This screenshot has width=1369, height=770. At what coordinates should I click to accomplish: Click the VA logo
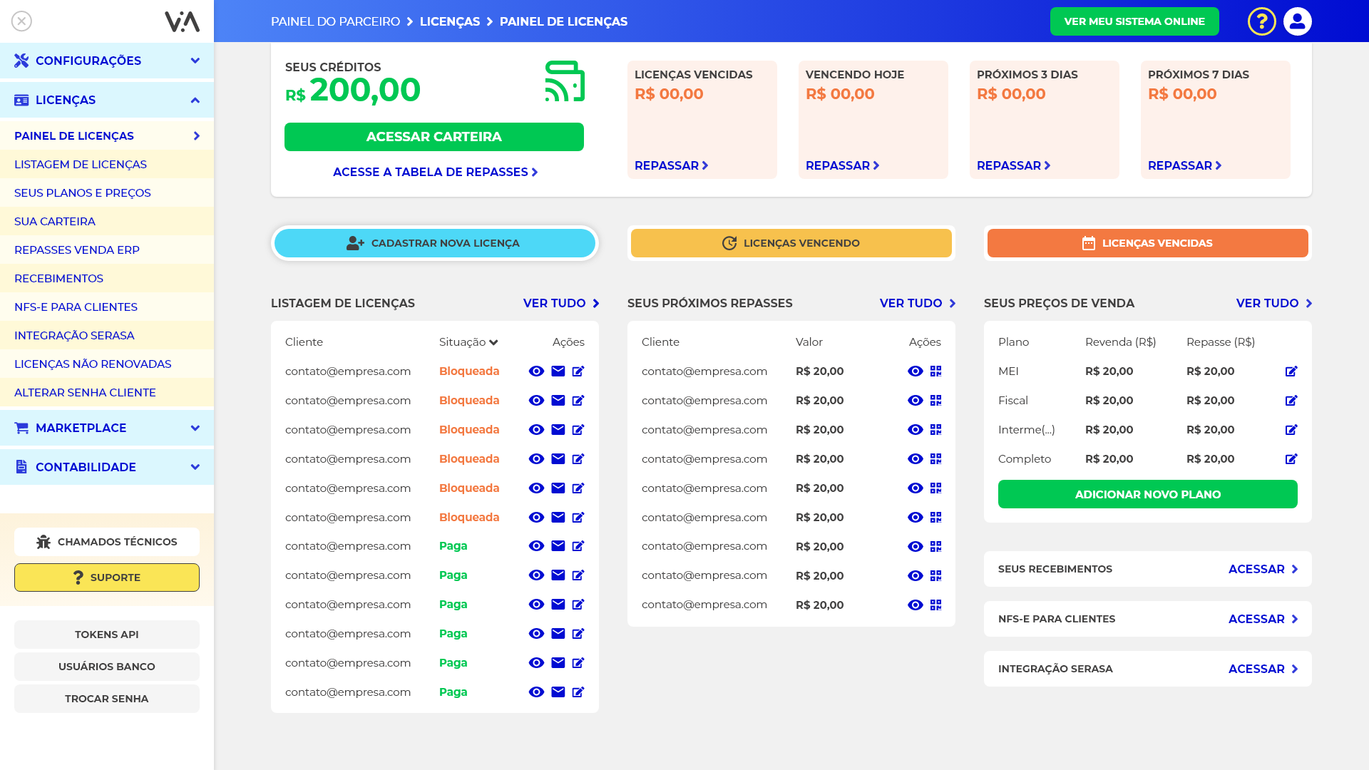click(x=182, y=21)
